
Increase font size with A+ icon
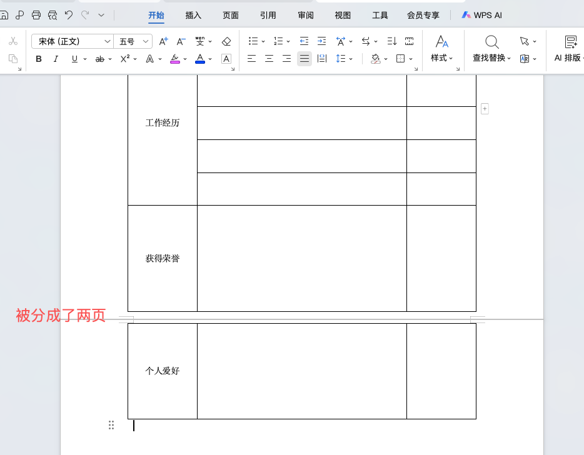pyautogui.click(x=163, y=41)
